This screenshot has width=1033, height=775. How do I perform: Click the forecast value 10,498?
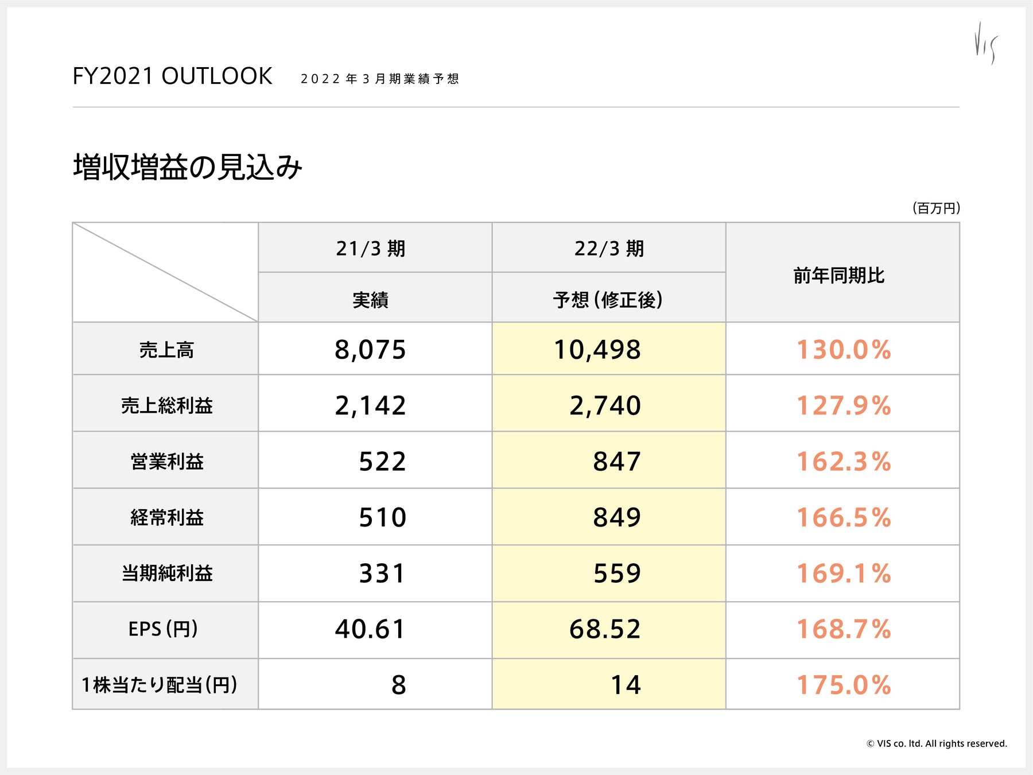click(x=597, y=350)
